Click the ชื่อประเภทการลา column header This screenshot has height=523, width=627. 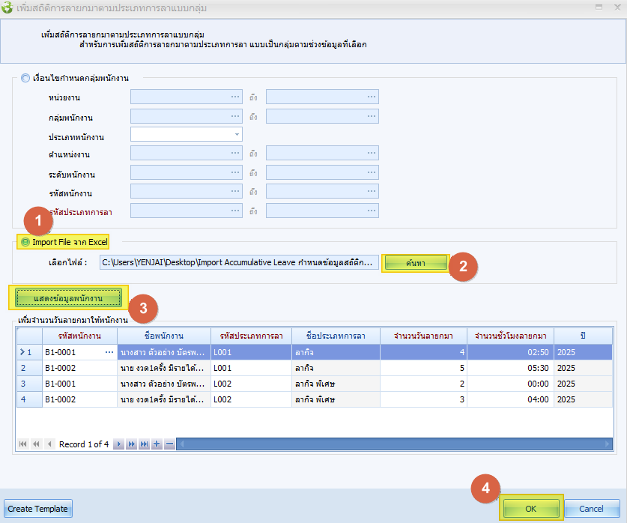tap(334, 335)
